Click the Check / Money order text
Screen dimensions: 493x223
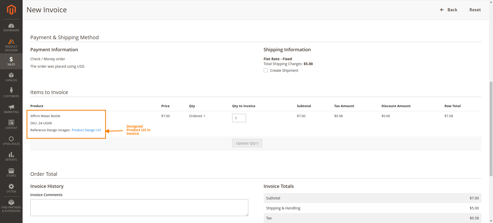tap(48, 59)
